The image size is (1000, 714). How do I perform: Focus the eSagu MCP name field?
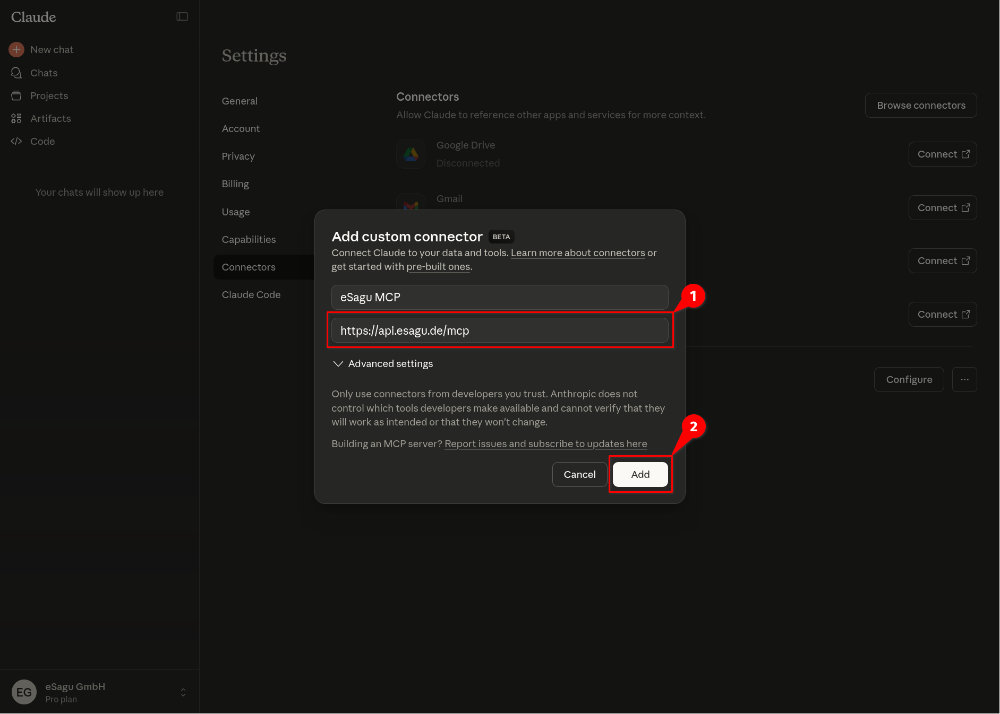[499, 297]
